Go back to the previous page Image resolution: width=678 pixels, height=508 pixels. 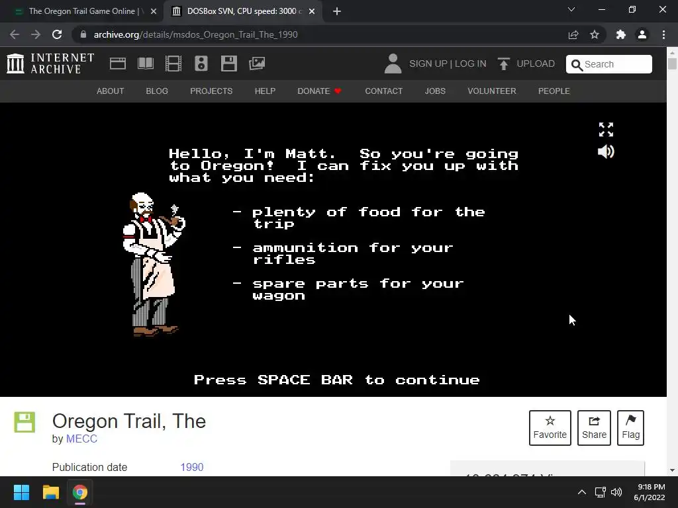coord(15,34)
